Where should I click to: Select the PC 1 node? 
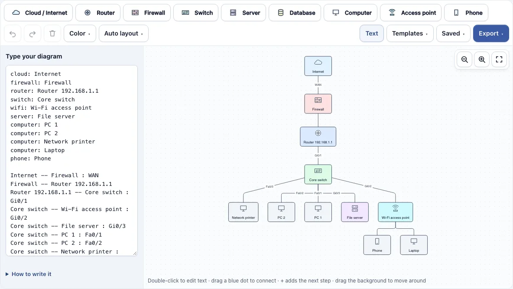(318, 212)
